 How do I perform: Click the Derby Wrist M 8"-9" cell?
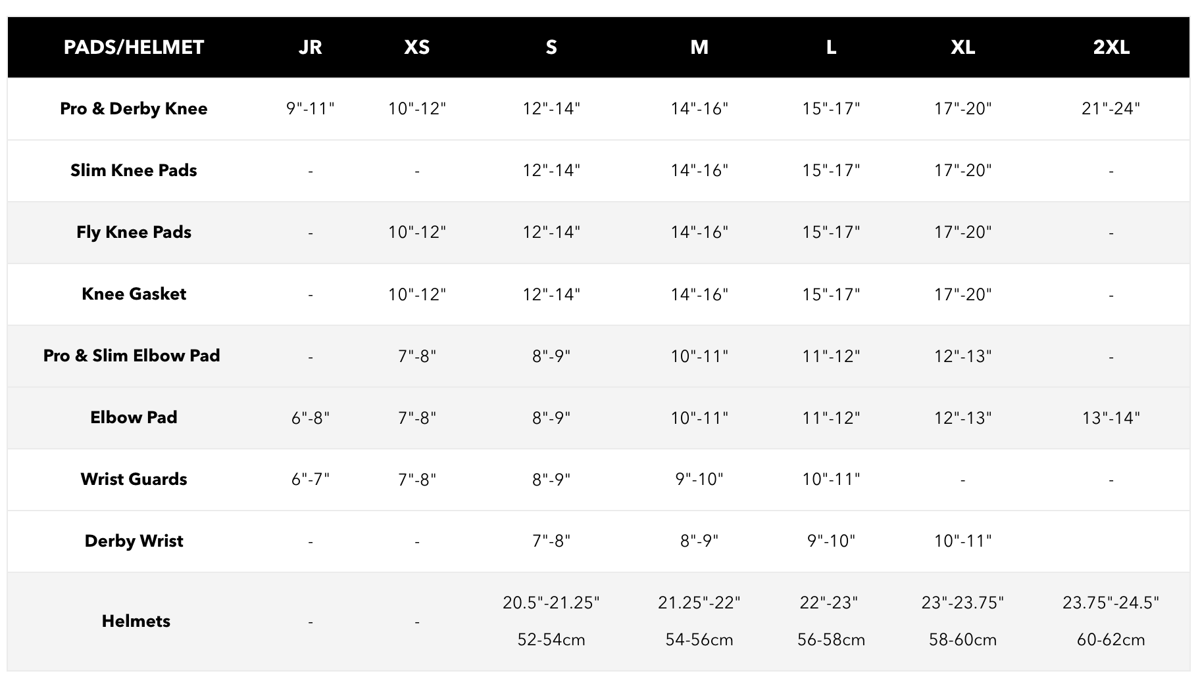699,541
